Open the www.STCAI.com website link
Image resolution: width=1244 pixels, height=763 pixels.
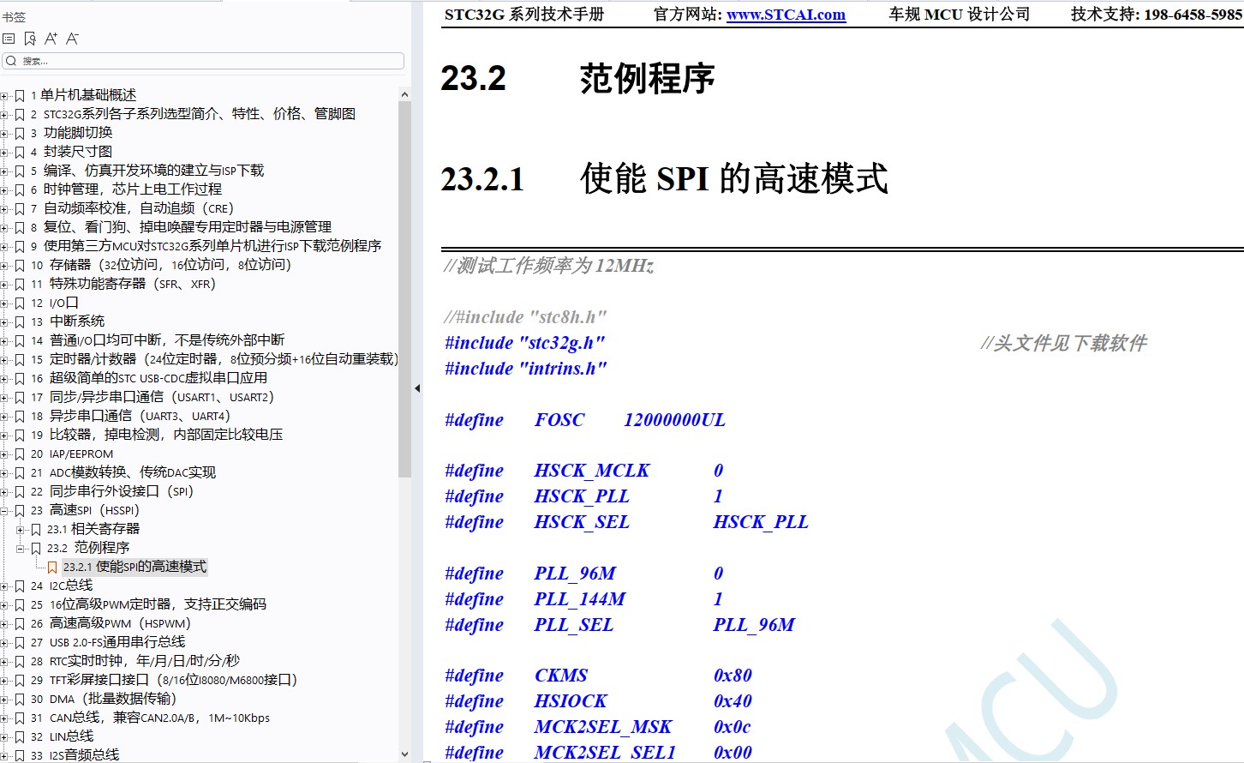tap(786, 15)
